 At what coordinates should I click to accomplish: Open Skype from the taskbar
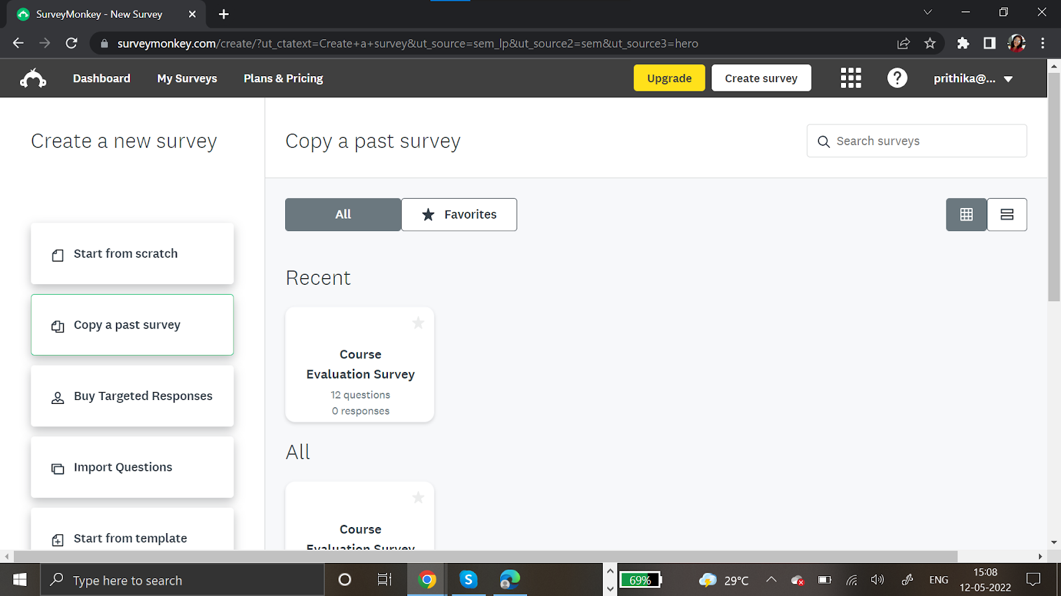(468, 580)
